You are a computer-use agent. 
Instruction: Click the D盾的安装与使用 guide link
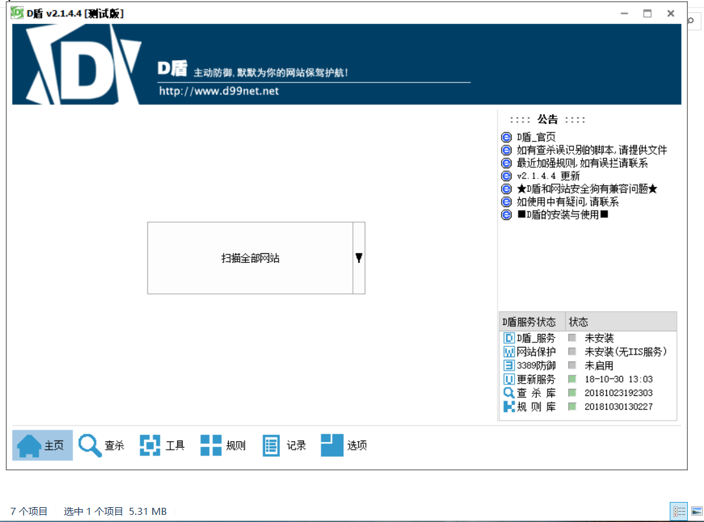click(562, 214)
